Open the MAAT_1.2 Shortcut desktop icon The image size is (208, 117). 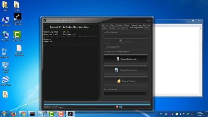click(18, 19)
